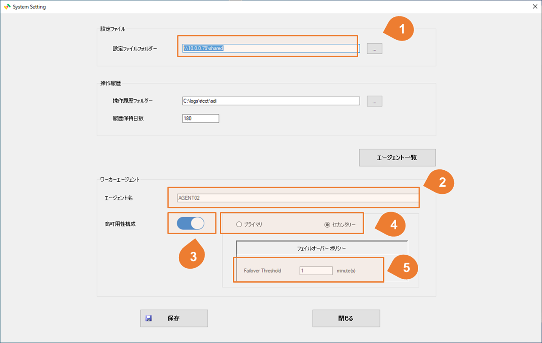Click the ワーカーエージェント group title
542x343 pixels.
tap(120, 180)
